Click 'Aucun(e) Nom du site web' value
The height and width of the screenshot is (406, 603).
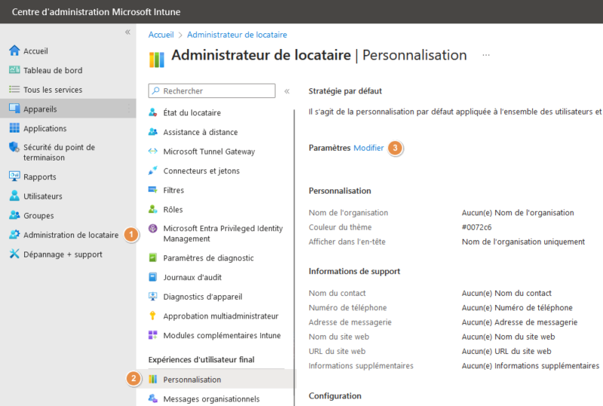[x=508, y=337]
